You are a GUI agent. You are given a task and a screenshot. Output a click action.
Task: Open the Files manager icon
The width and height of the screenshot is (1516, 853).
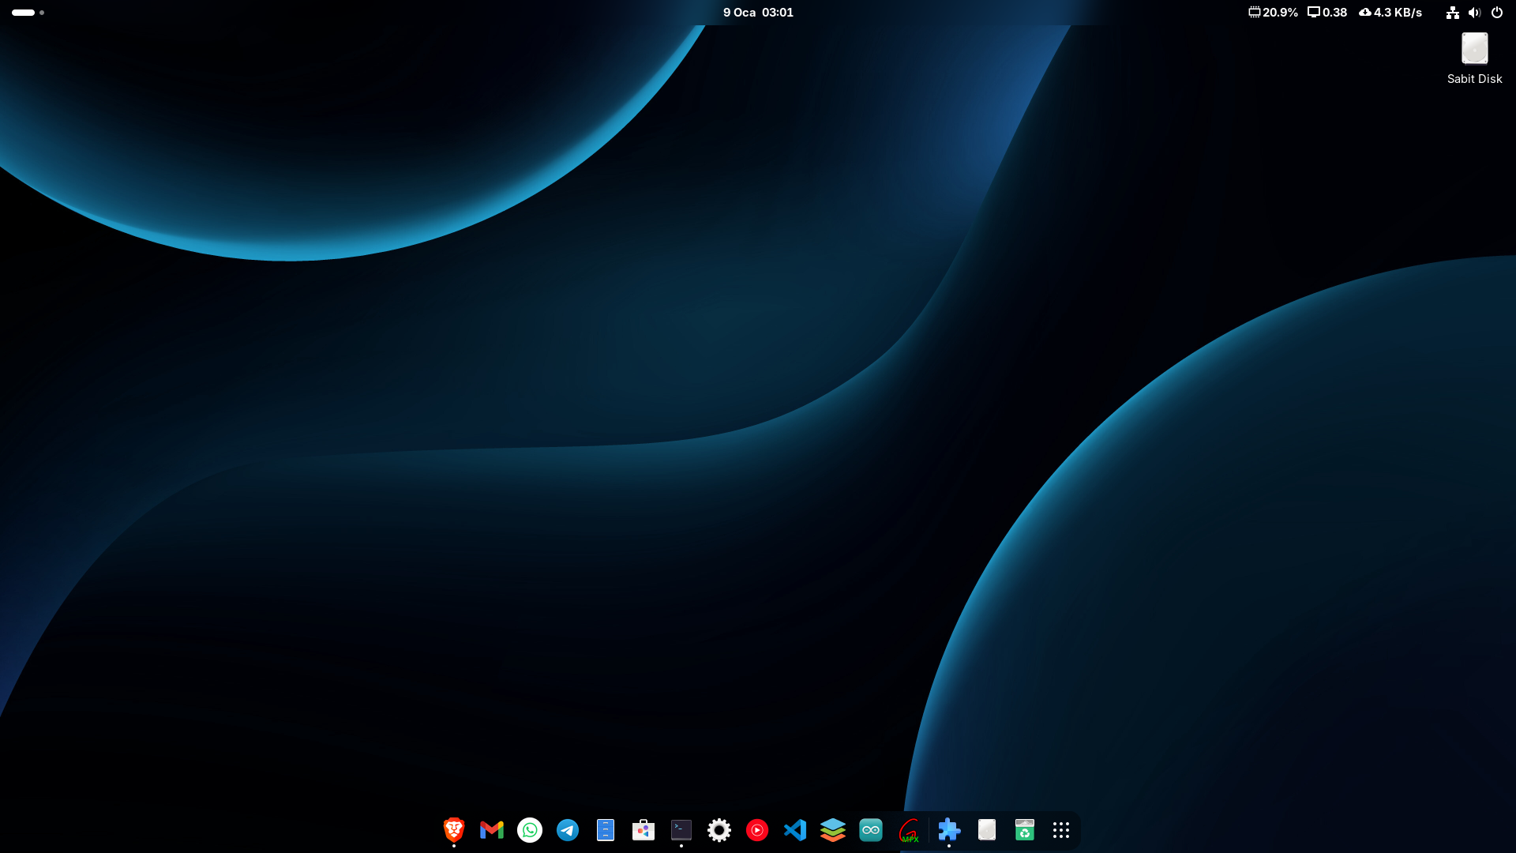[606, 830]
